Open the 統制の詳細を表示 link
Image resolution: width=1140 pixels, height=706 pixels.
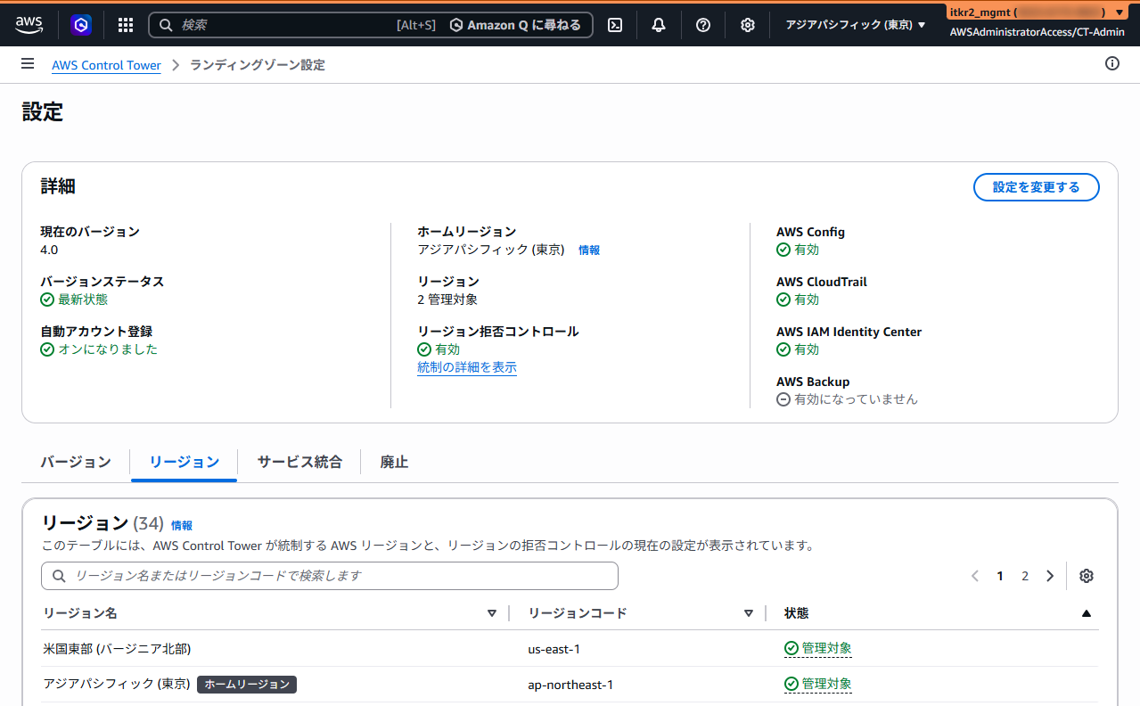(x=467, y=367)
